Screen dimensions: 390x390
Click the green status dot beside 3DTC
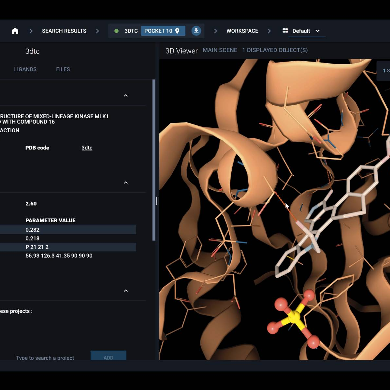[116, 31]
